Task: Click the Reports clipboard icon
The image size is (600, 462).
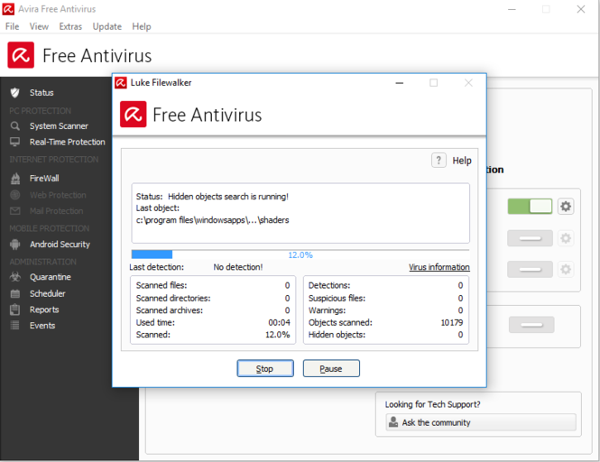Action: click(x=15, y=310)
